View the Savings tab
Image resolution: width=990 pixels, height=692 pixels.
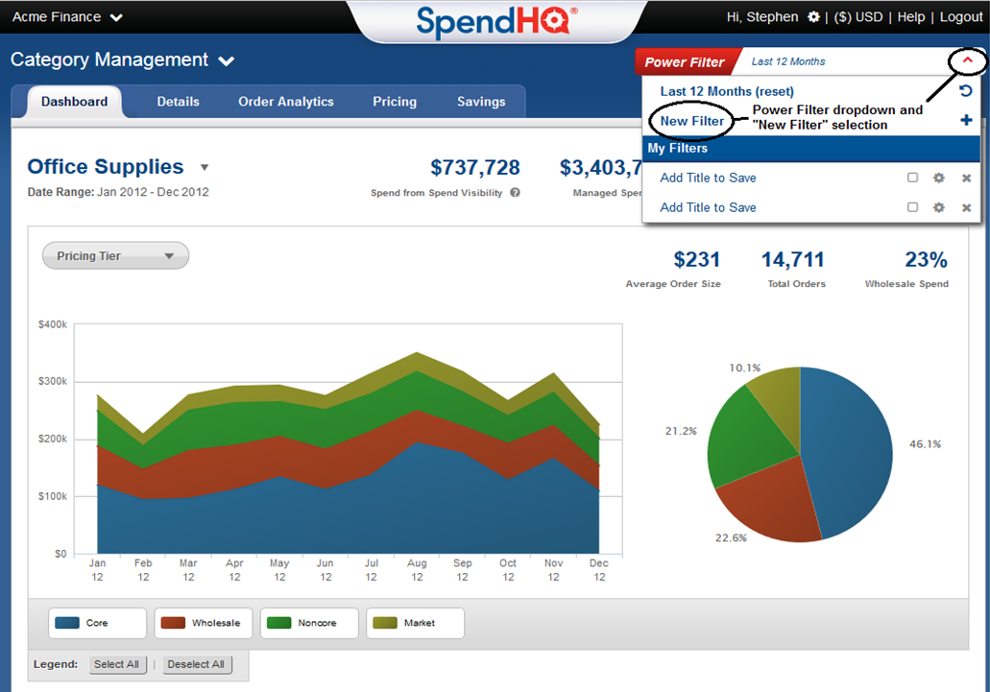pyautogui.click(x=481, y=102)
